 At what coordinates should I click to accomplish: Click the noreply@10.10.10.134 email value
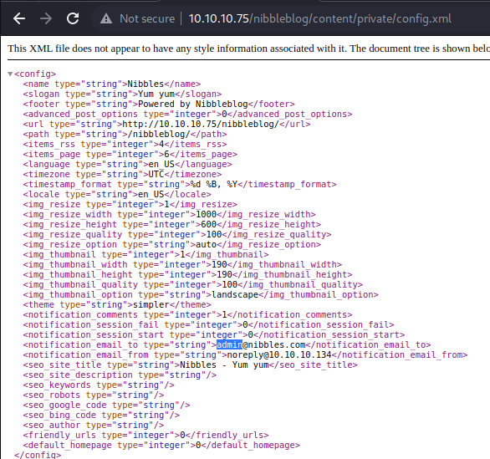pos(279,354)
